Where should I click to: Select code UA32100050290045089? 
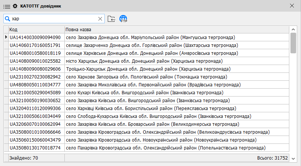[x=35, y=93]
